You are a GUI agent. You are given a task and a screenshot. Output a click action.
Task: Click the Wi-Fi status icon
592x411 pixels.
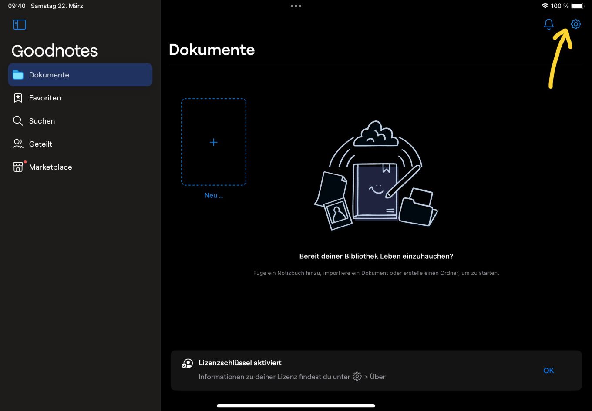coord(545,6)
